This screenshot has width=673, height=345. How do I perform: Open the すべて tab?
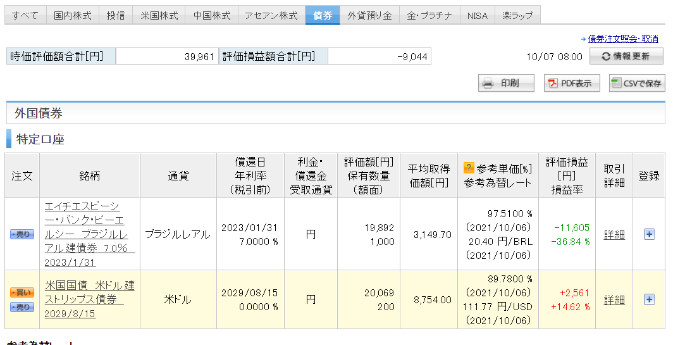tap(25, 15)
